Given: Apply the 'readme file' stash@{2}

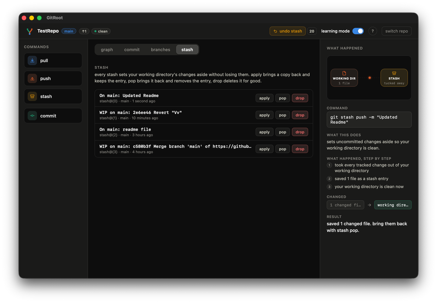Looking at the screenshot, I should (x=264, y=132).
